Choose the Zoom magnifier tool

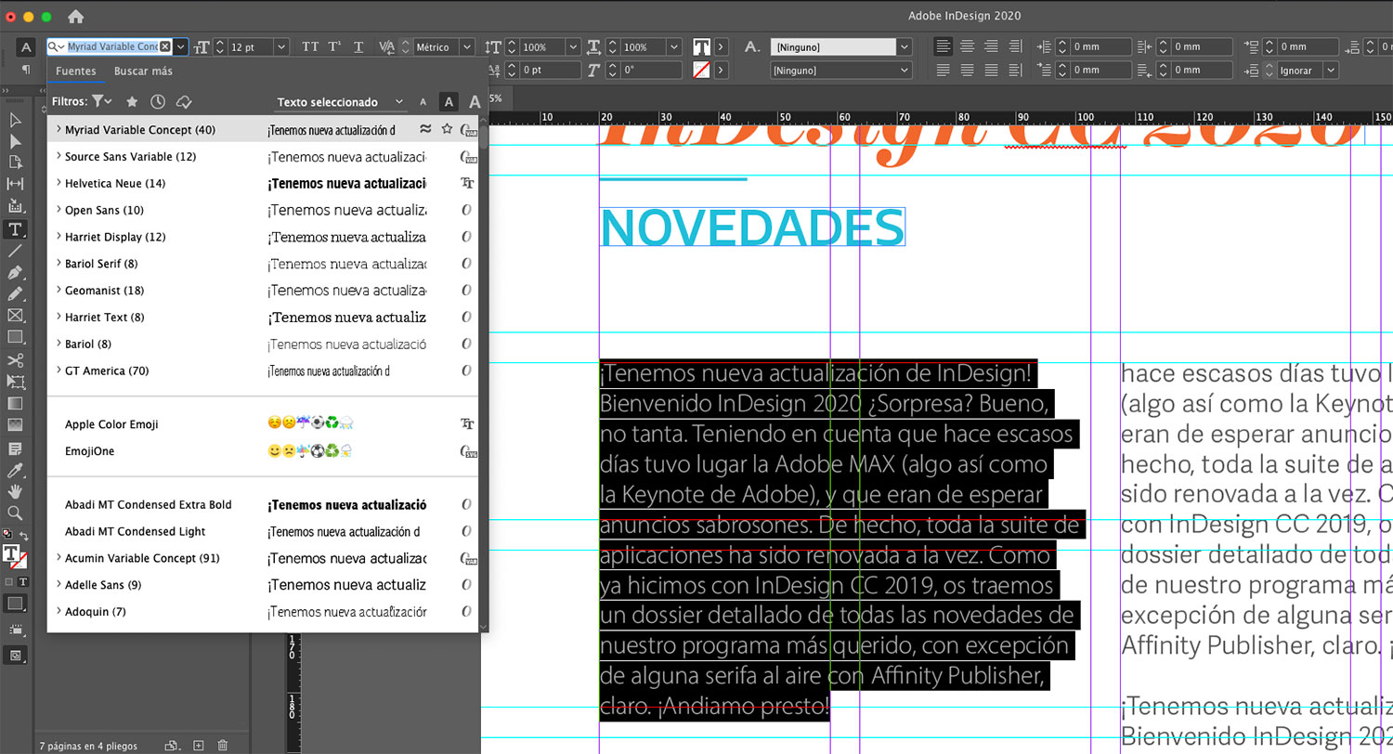click(15, 513)
